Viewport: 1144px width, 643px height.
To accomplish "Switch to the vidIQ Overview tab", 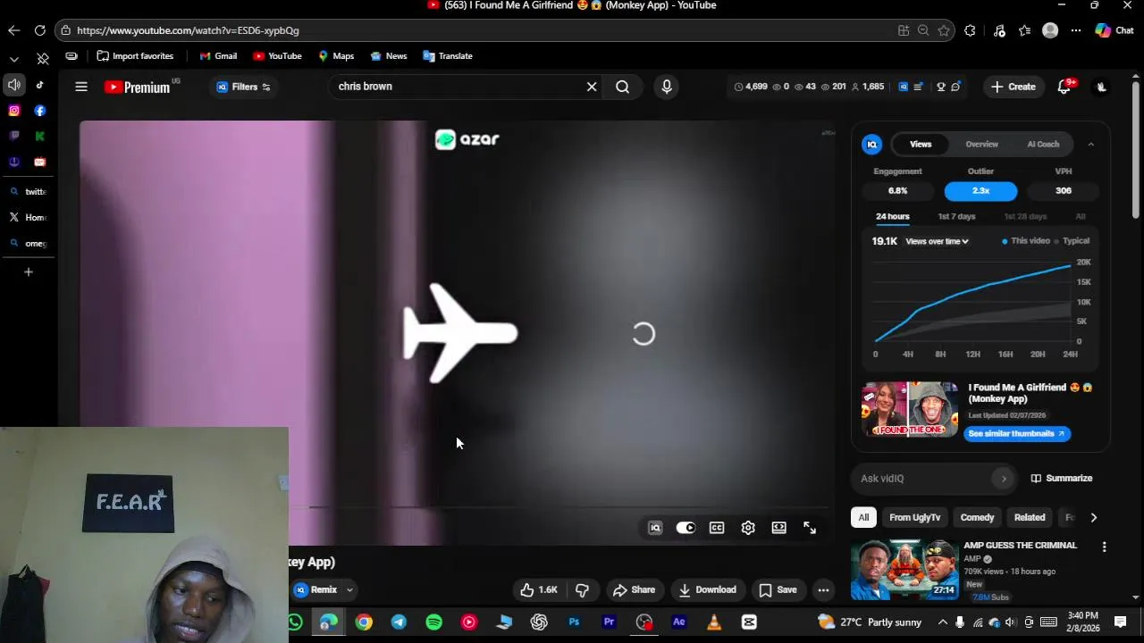I will pyautogui.click(x=981, y=144).
